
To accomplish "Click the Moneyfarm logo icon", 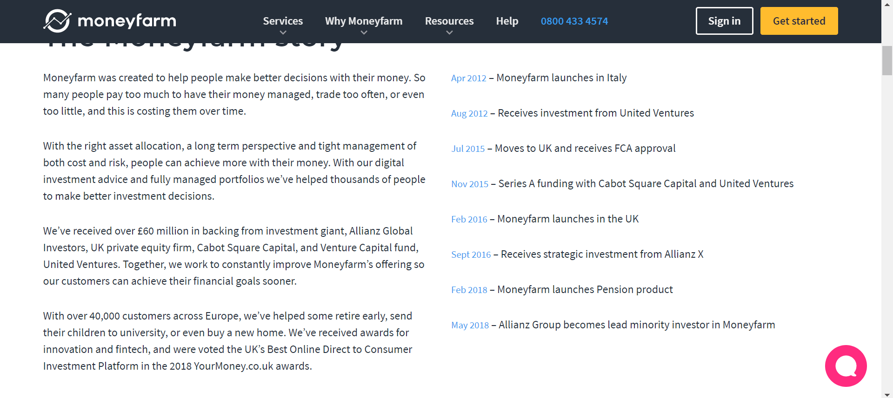I will pos(57,21).
